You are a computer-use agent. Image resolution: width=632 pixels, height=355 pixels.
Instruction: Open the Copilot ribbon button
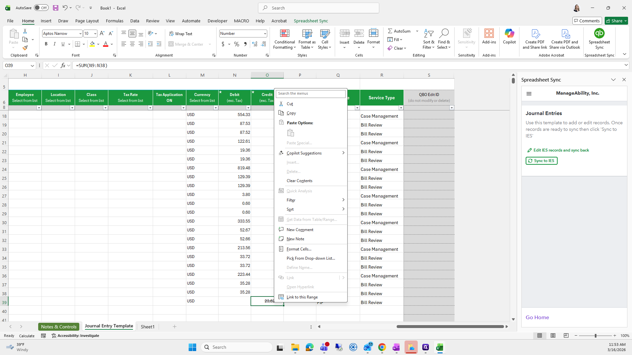click(509, 36)
